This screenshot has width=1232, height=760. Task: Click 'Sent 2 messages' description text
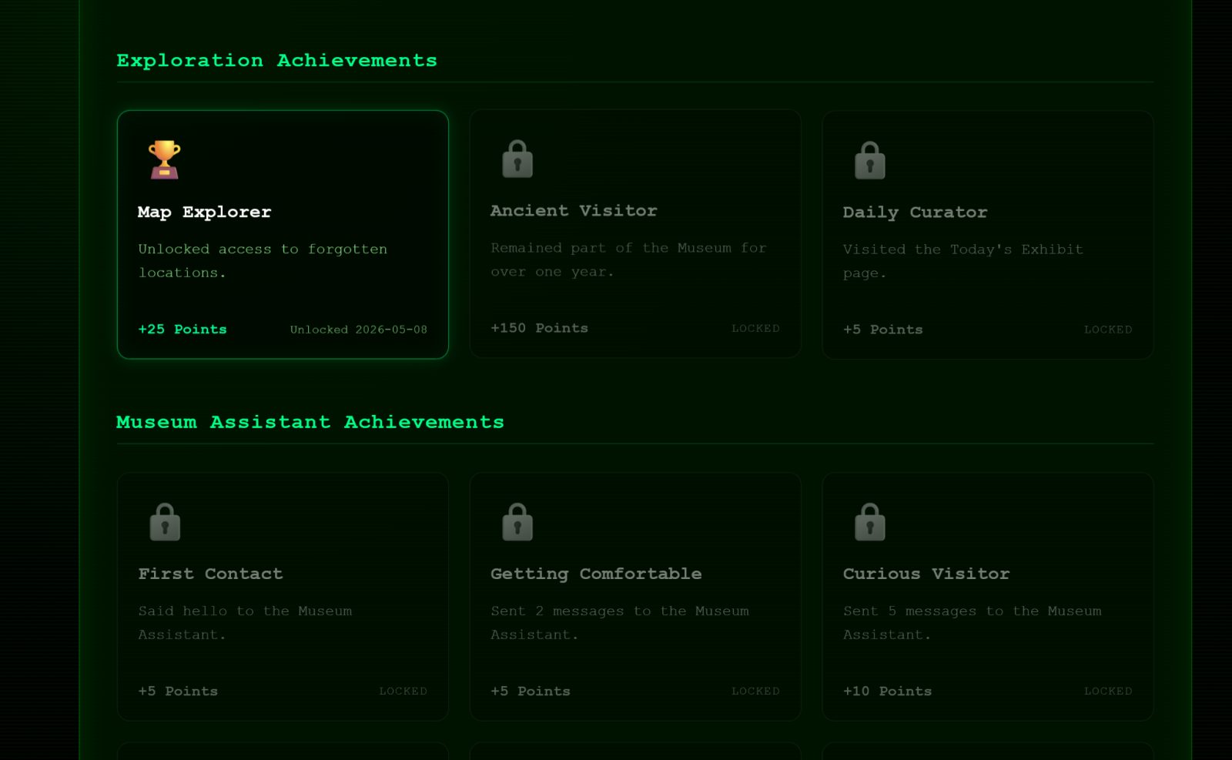(620, 623)
